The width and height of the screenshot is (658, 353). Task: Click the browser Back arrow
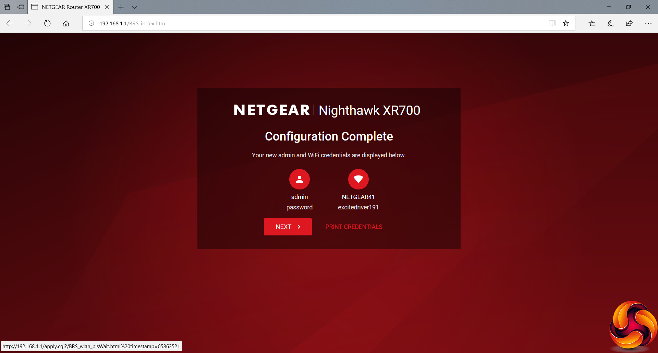pos(10,23)
